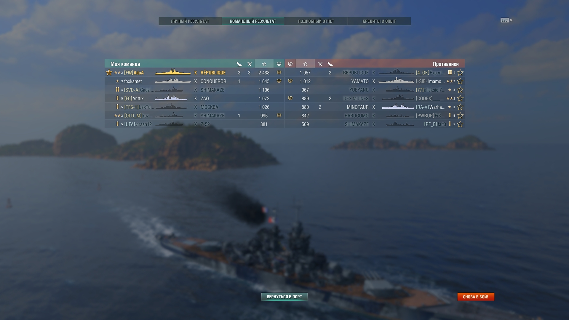Click achievement medal in AdoA's row
Viewport: 569px width, 320px height.
tap(279, 72)
